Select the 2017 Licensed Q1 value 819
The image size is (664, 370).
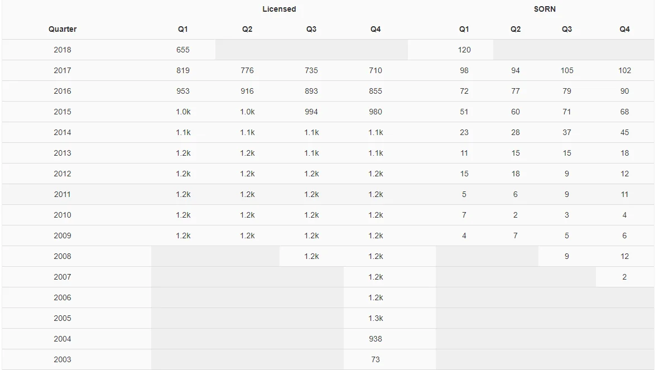coord(183,71)
